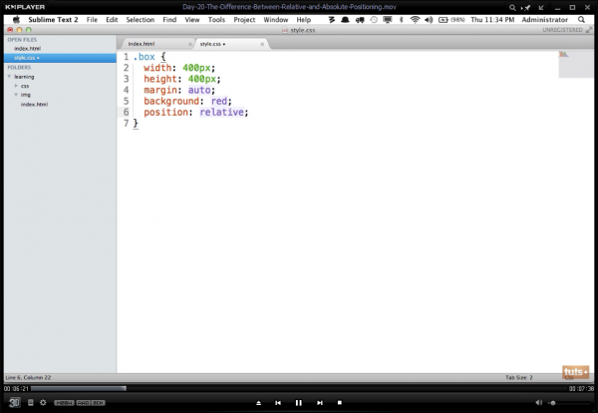The image size is (598, 413).
Task: Click the KMPlayer search icon in title bar
Action: pos(512,7)
